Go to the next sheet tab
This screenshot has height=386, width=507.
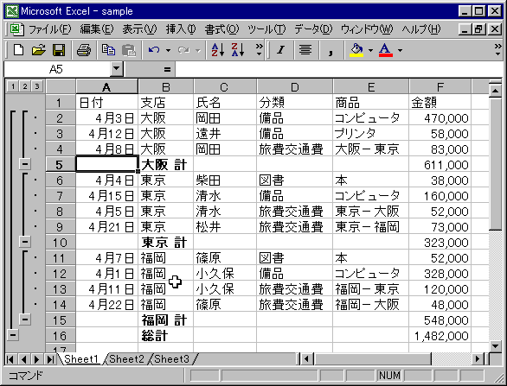(x=36, y=359)
